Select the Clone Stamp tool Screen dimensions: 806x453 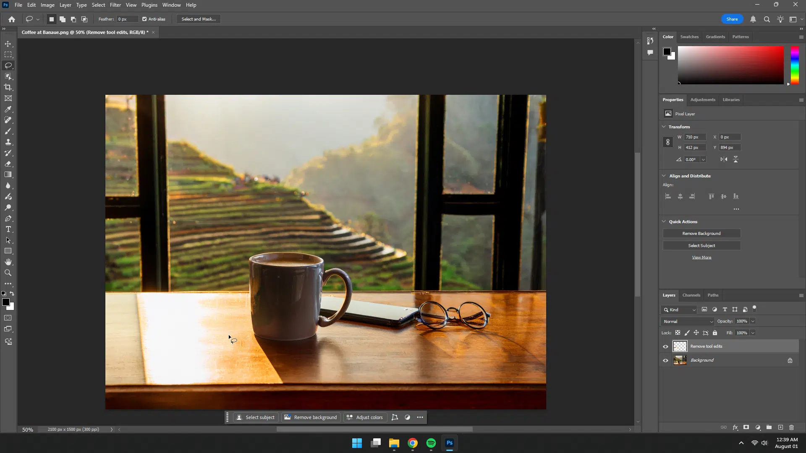click(x=8, y=142)
